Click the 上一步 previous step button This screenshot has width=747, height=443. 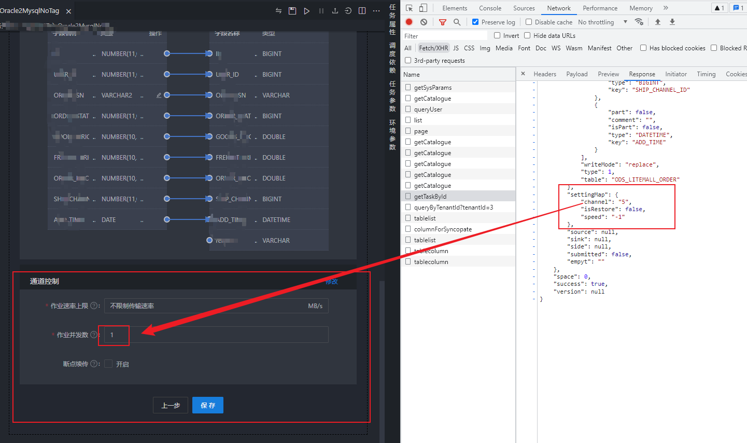point(171,405)
